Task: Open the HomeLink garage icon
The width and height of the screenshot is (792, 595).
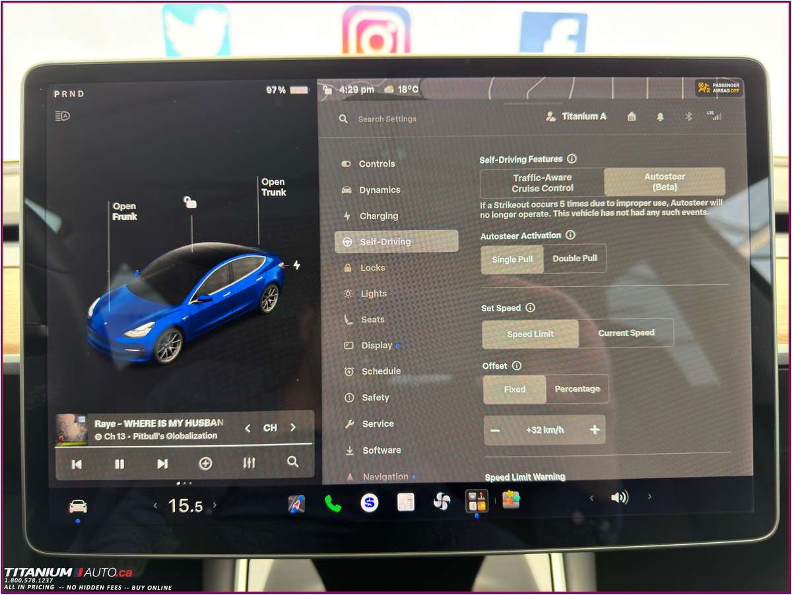Action: coord(632,116)
